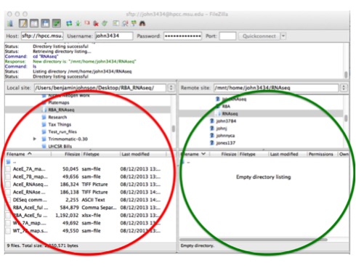Select the Platemaps folder in local tree
Screen dimensions: 356x268
point(59,102)
